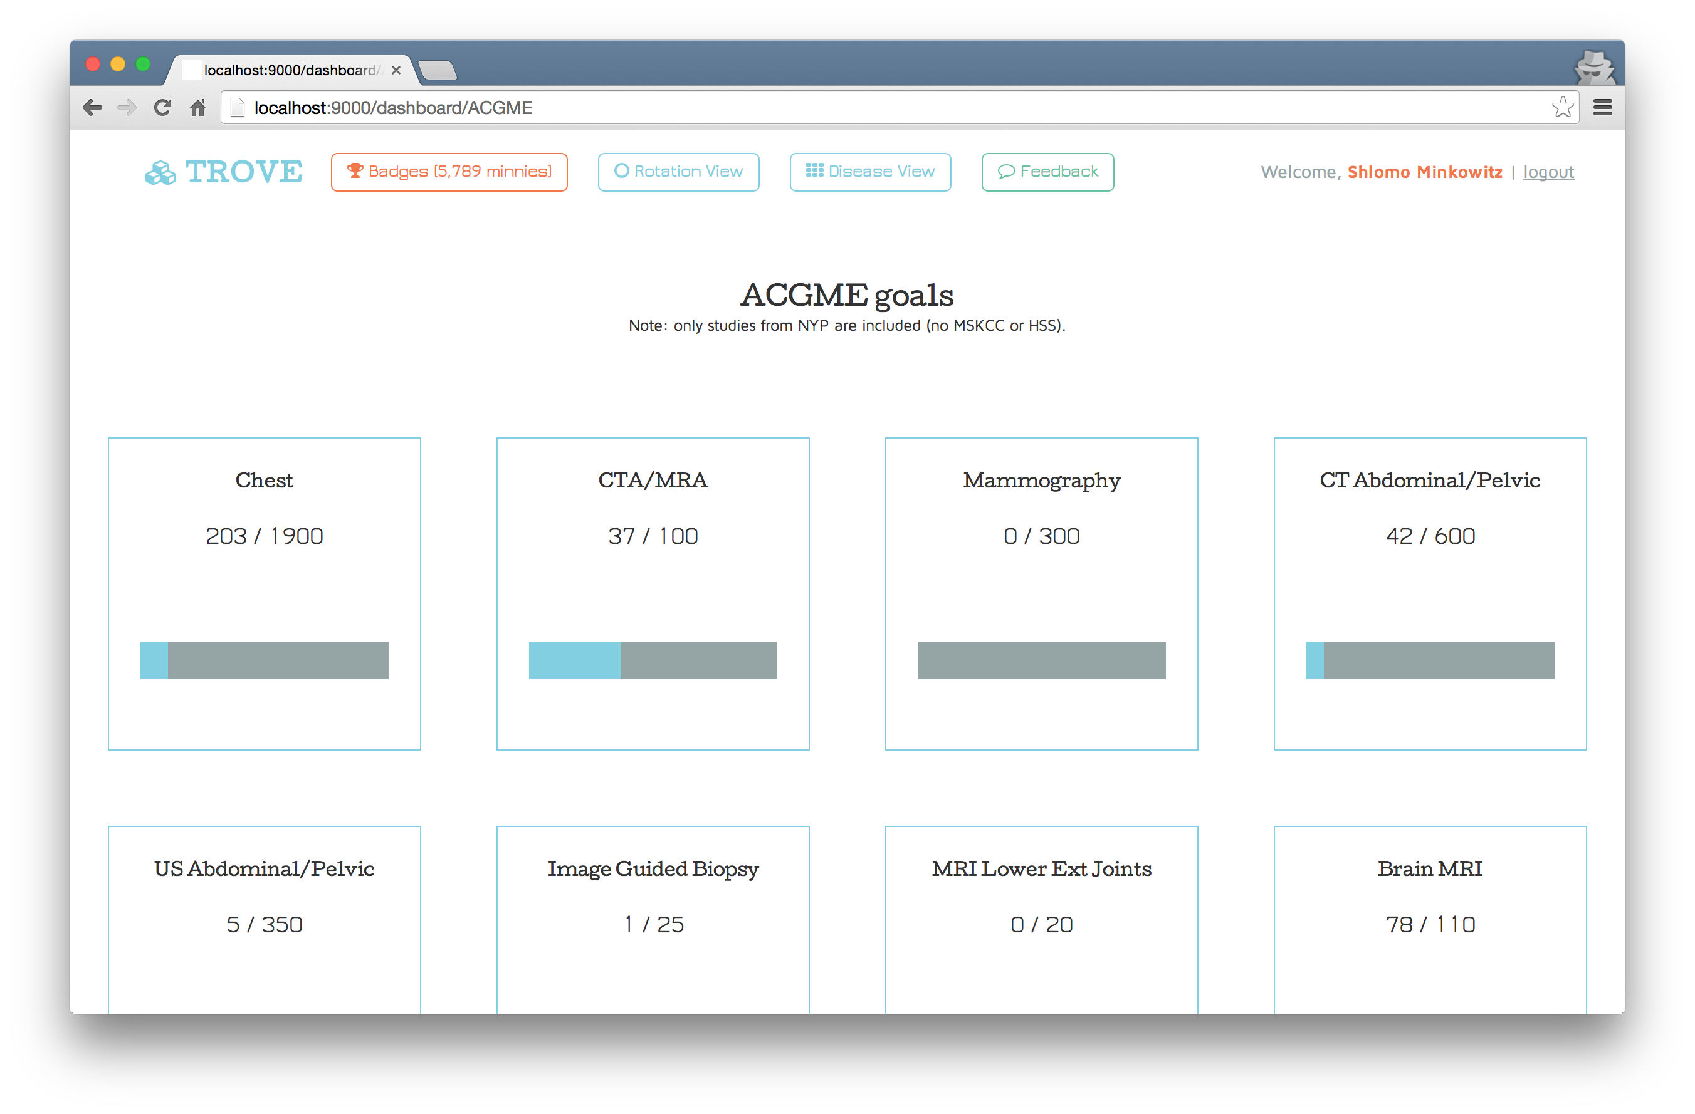Click the logout link

[x=1548, y=172]
